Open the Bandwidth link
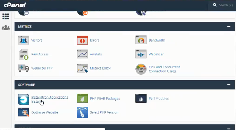Viewport: 236px width, 130px height. click(157, 40)
